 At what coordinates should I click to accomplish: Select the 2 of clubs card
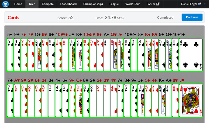click(x=93, y=100)
